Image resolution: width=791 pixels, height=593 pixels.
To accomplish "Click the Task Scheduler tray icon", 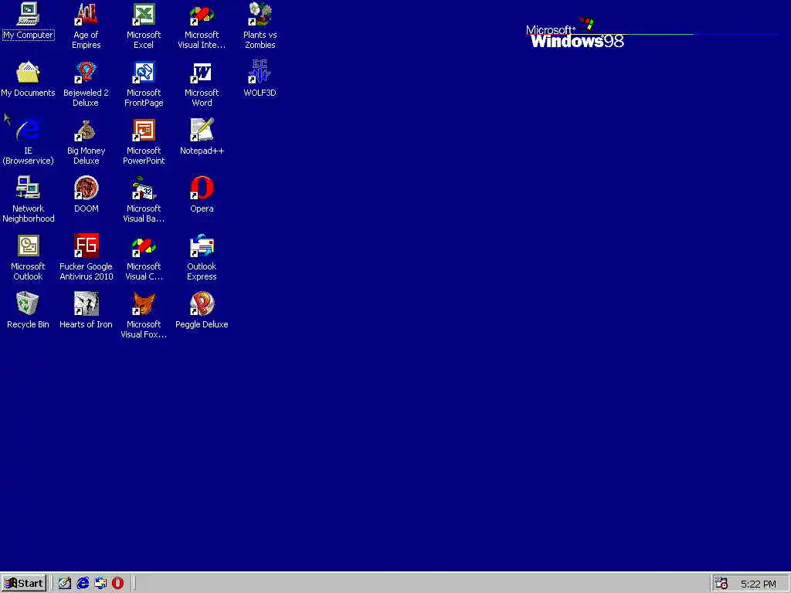I will [x=721, y=584].
